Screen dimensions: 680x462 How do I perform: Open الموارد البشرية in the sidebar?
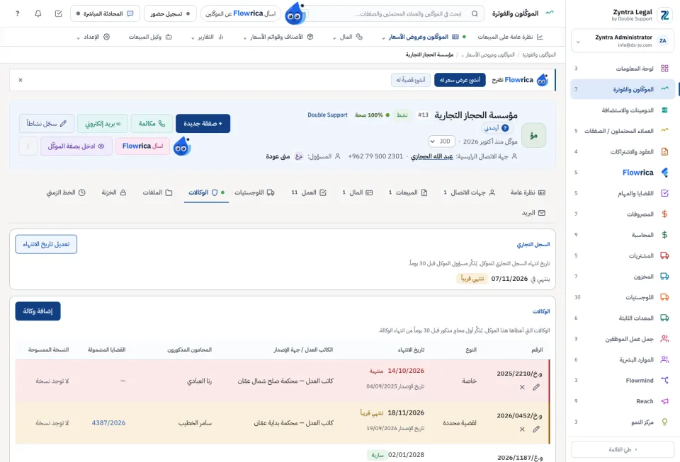(623, 359)
